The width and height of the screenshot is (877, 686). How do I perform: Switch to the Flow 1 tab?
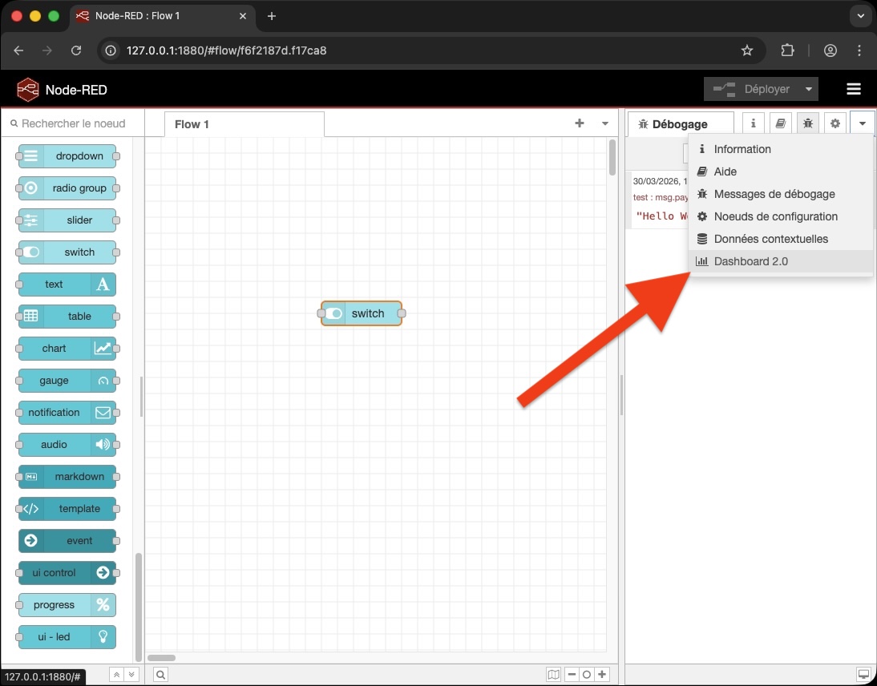coord(191,124)
